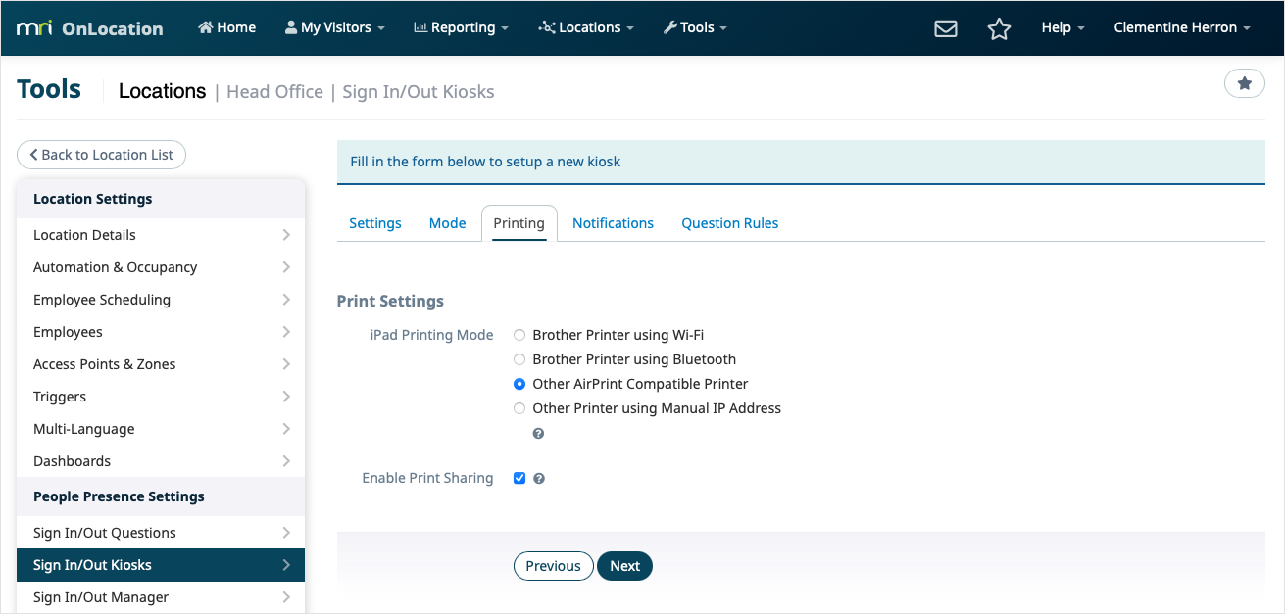The height and width of the screenshot is (614, 1285).
Task: Click the Next button
Action: (x=624, y=566)
